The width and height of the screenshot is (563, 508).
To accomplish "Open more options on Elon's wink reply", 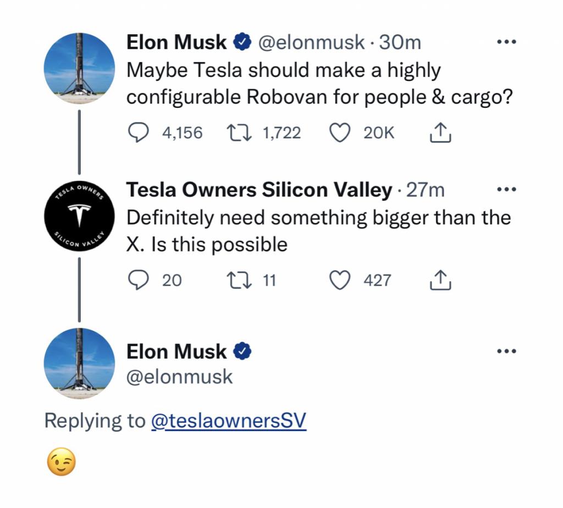I will 506,351.
